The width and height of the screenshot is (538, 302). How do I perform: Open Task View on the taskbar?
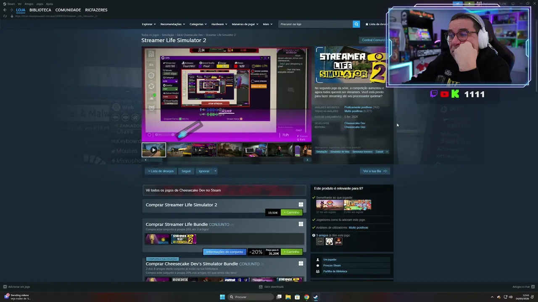279,297
